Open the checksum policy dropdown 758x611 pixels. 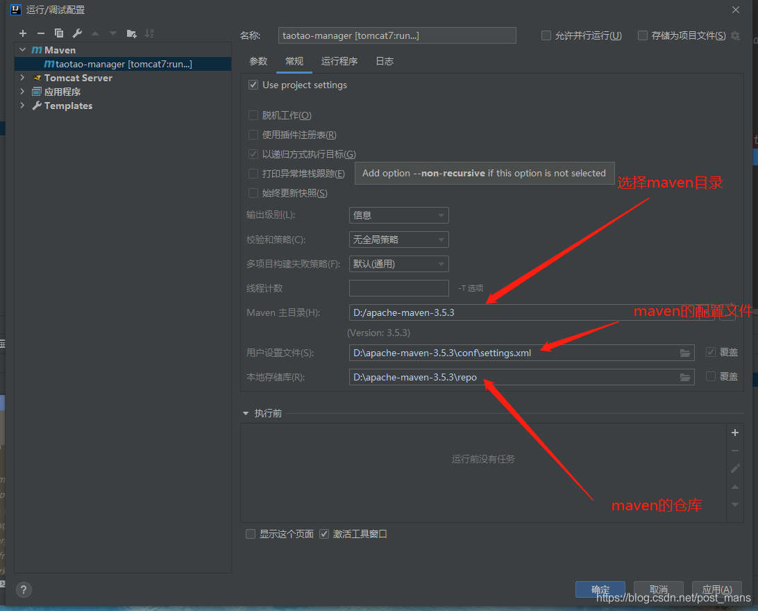pos(398,240)
